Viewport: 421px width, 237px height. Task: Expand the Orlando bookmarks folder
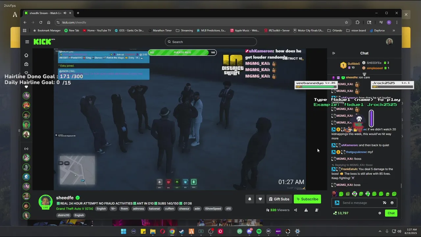[335, 31]
